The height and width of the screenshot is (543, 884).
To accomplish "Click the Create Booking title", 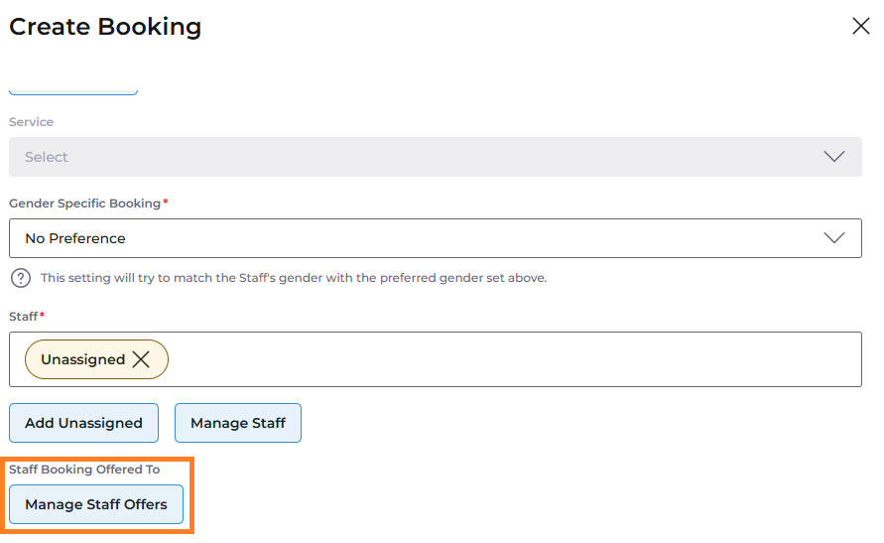I will (x=105, y=27).
